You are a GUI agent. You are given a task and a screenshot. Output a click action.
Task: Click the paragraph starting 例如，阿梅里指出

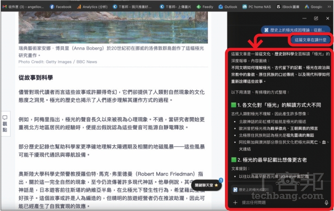tap(111, 124)
